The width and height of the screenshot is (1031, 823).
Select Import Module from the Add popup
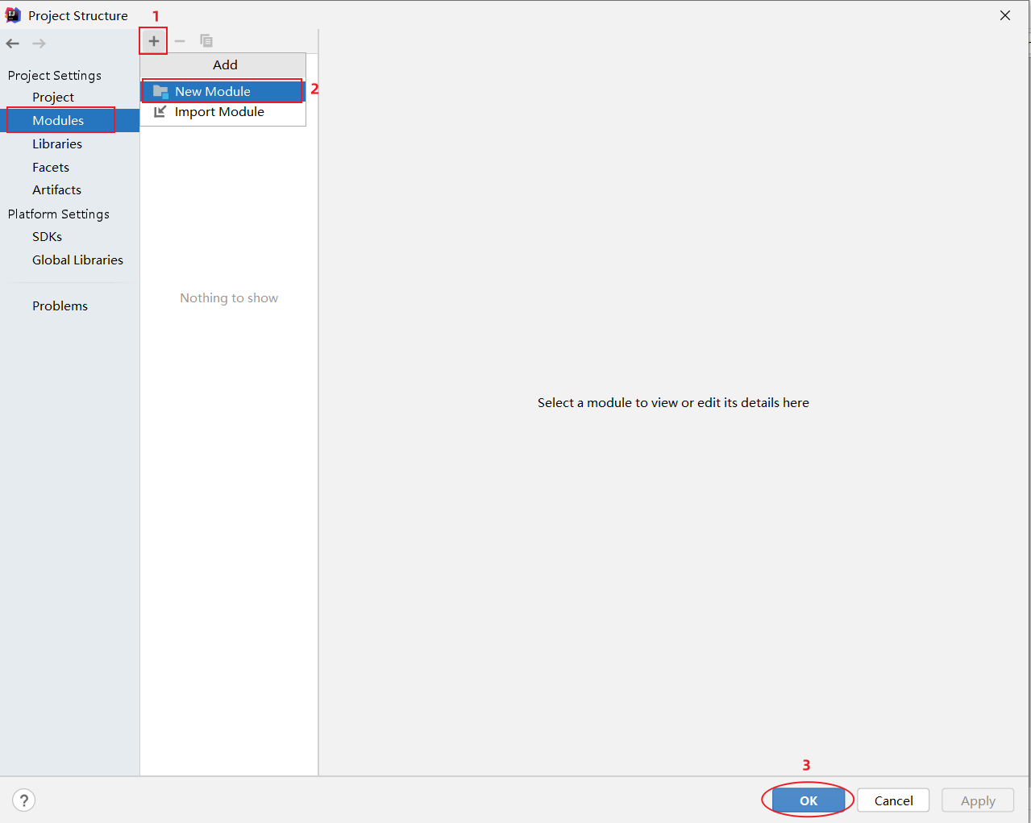pos(218,112)
